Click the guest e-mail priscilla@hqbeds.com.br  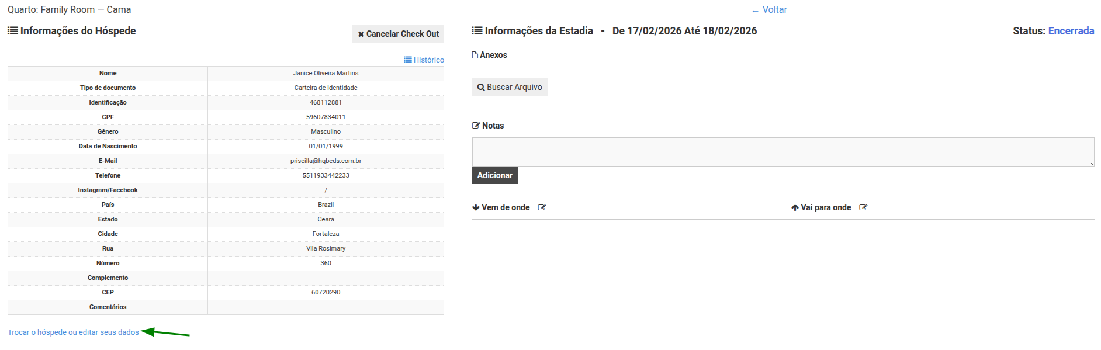point(326,161)
